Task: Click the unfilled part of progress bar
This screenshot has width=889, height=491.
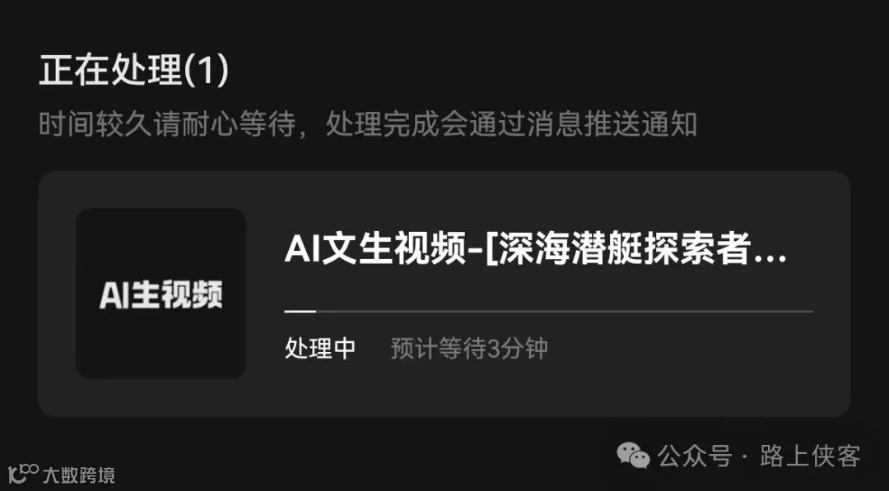Action: click(564, 311)
